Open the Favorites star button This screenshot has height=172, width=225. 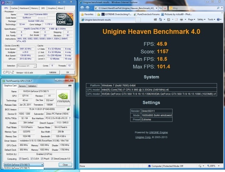(87, 15)
